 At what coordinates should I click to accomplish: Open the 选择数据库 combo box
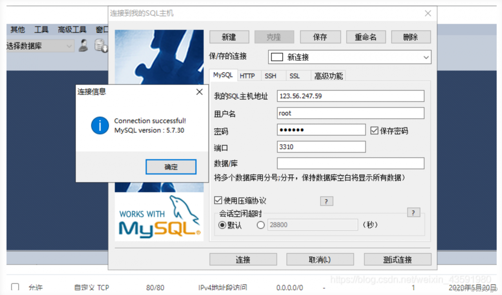(40, 46)
